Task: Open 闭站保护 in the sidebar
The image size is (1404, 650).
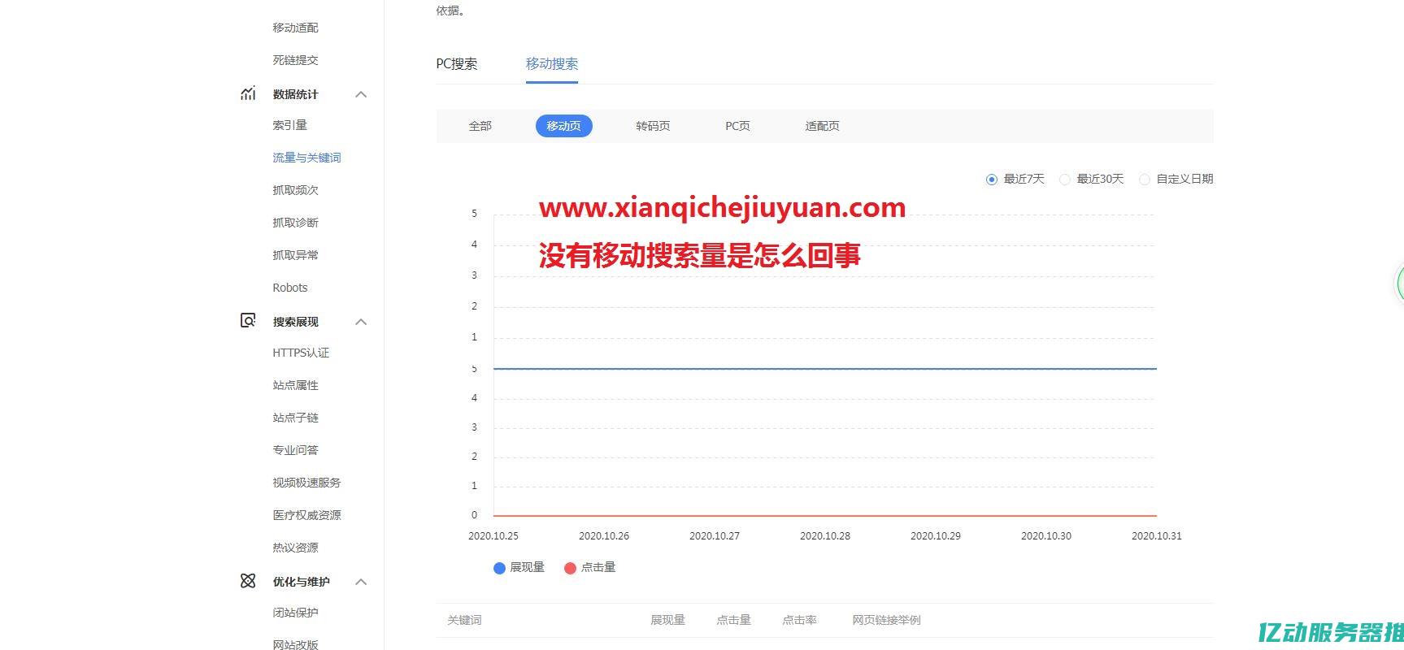Action: tap(295, 613)
